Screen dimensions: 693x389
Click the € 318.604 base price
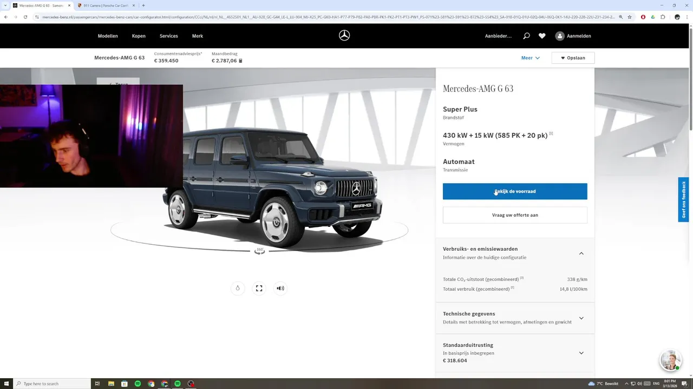click(x=455, y=360)
